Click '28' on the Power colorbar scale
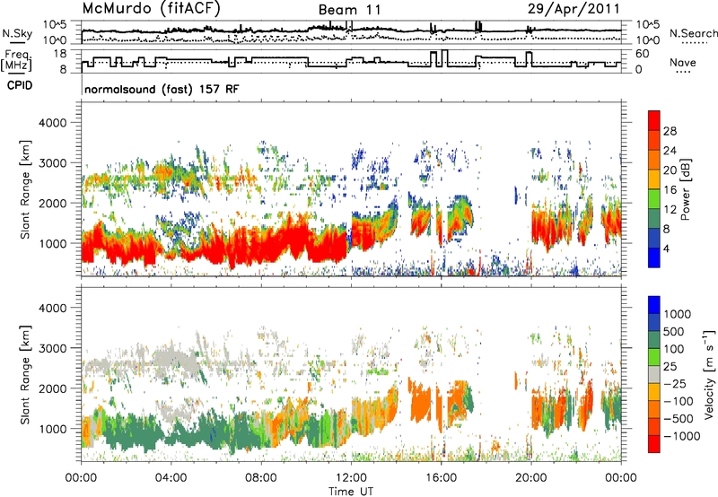 [670, 131]
